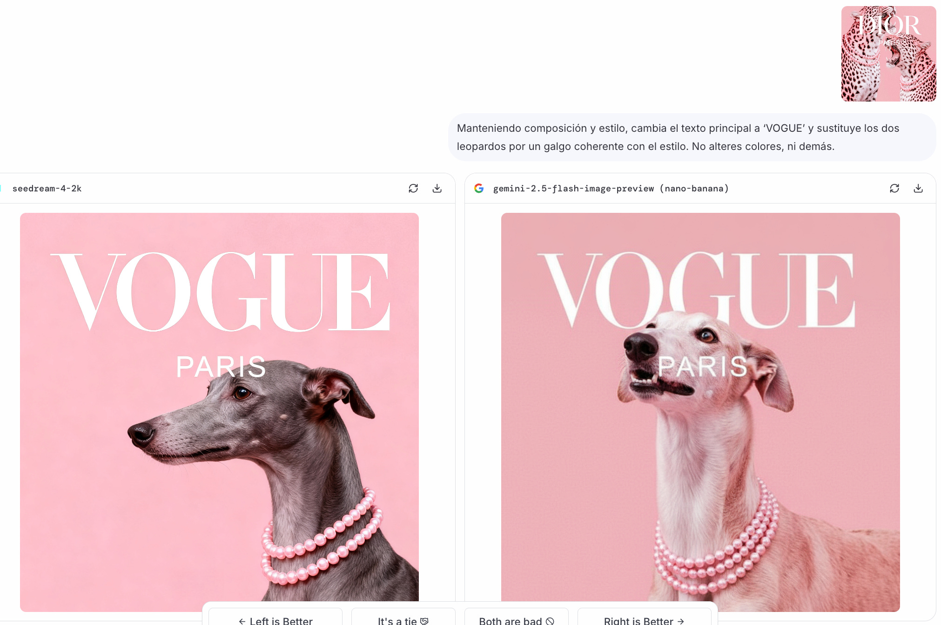
Task: Click the right arrow in Right is Better
Action: [x=681, y=621]
